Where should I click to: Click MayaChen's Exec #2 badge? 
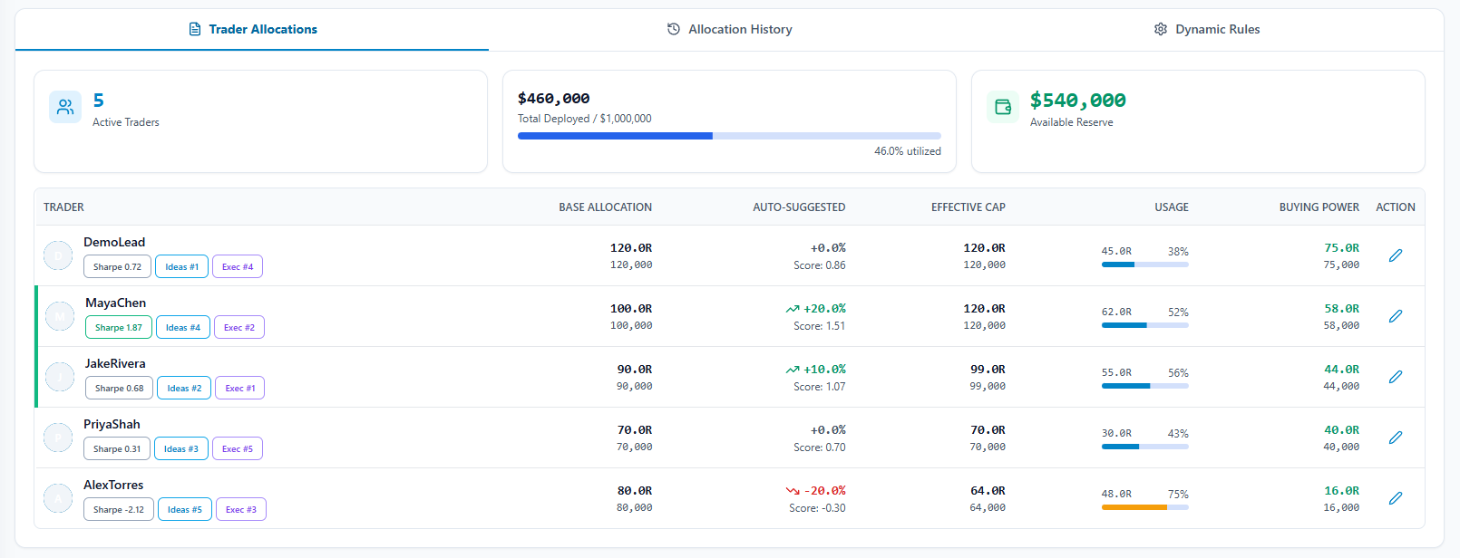[x=239, y=328]
